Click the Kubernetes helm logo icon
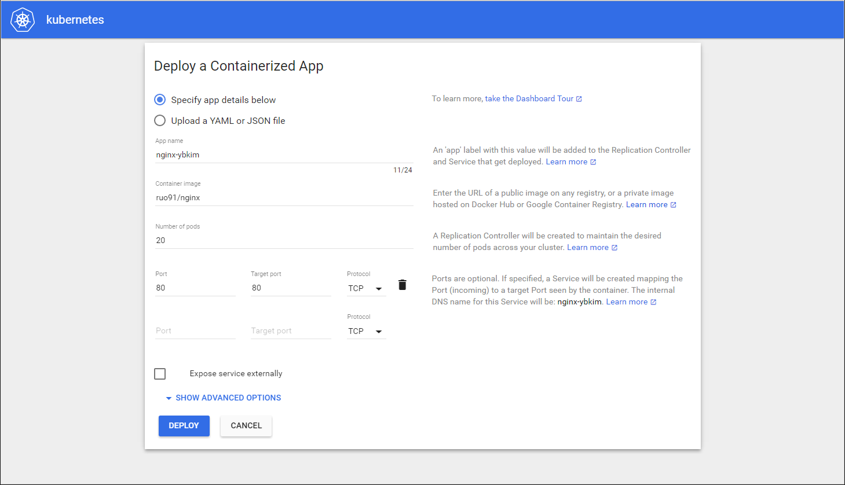The height and width of the screenshot is (485, 845). click(x=23, y=20)
